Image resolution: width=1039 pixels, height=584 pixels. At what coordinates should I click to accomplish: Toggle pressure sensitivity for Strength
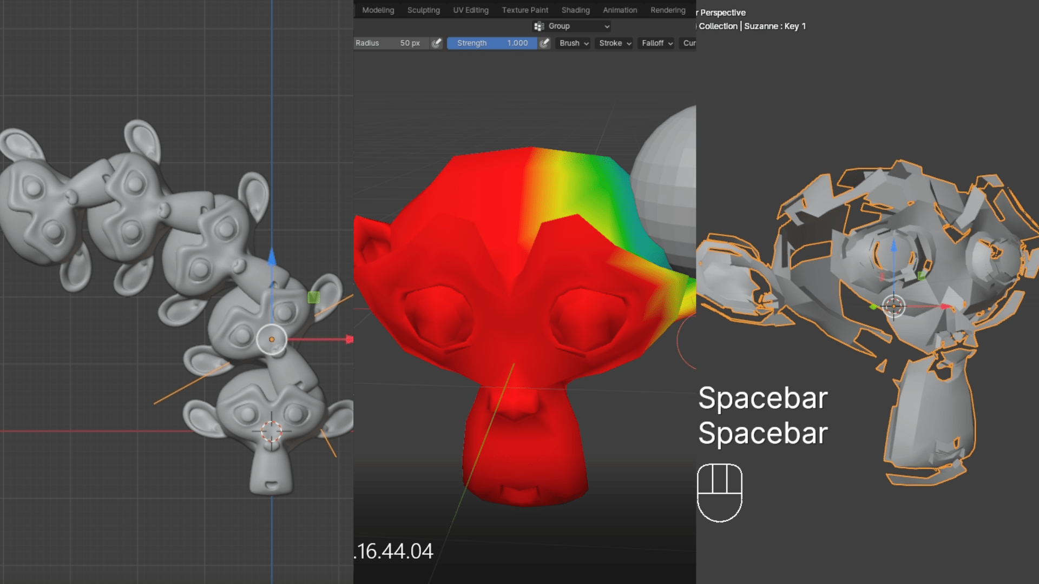pos(545,43)
